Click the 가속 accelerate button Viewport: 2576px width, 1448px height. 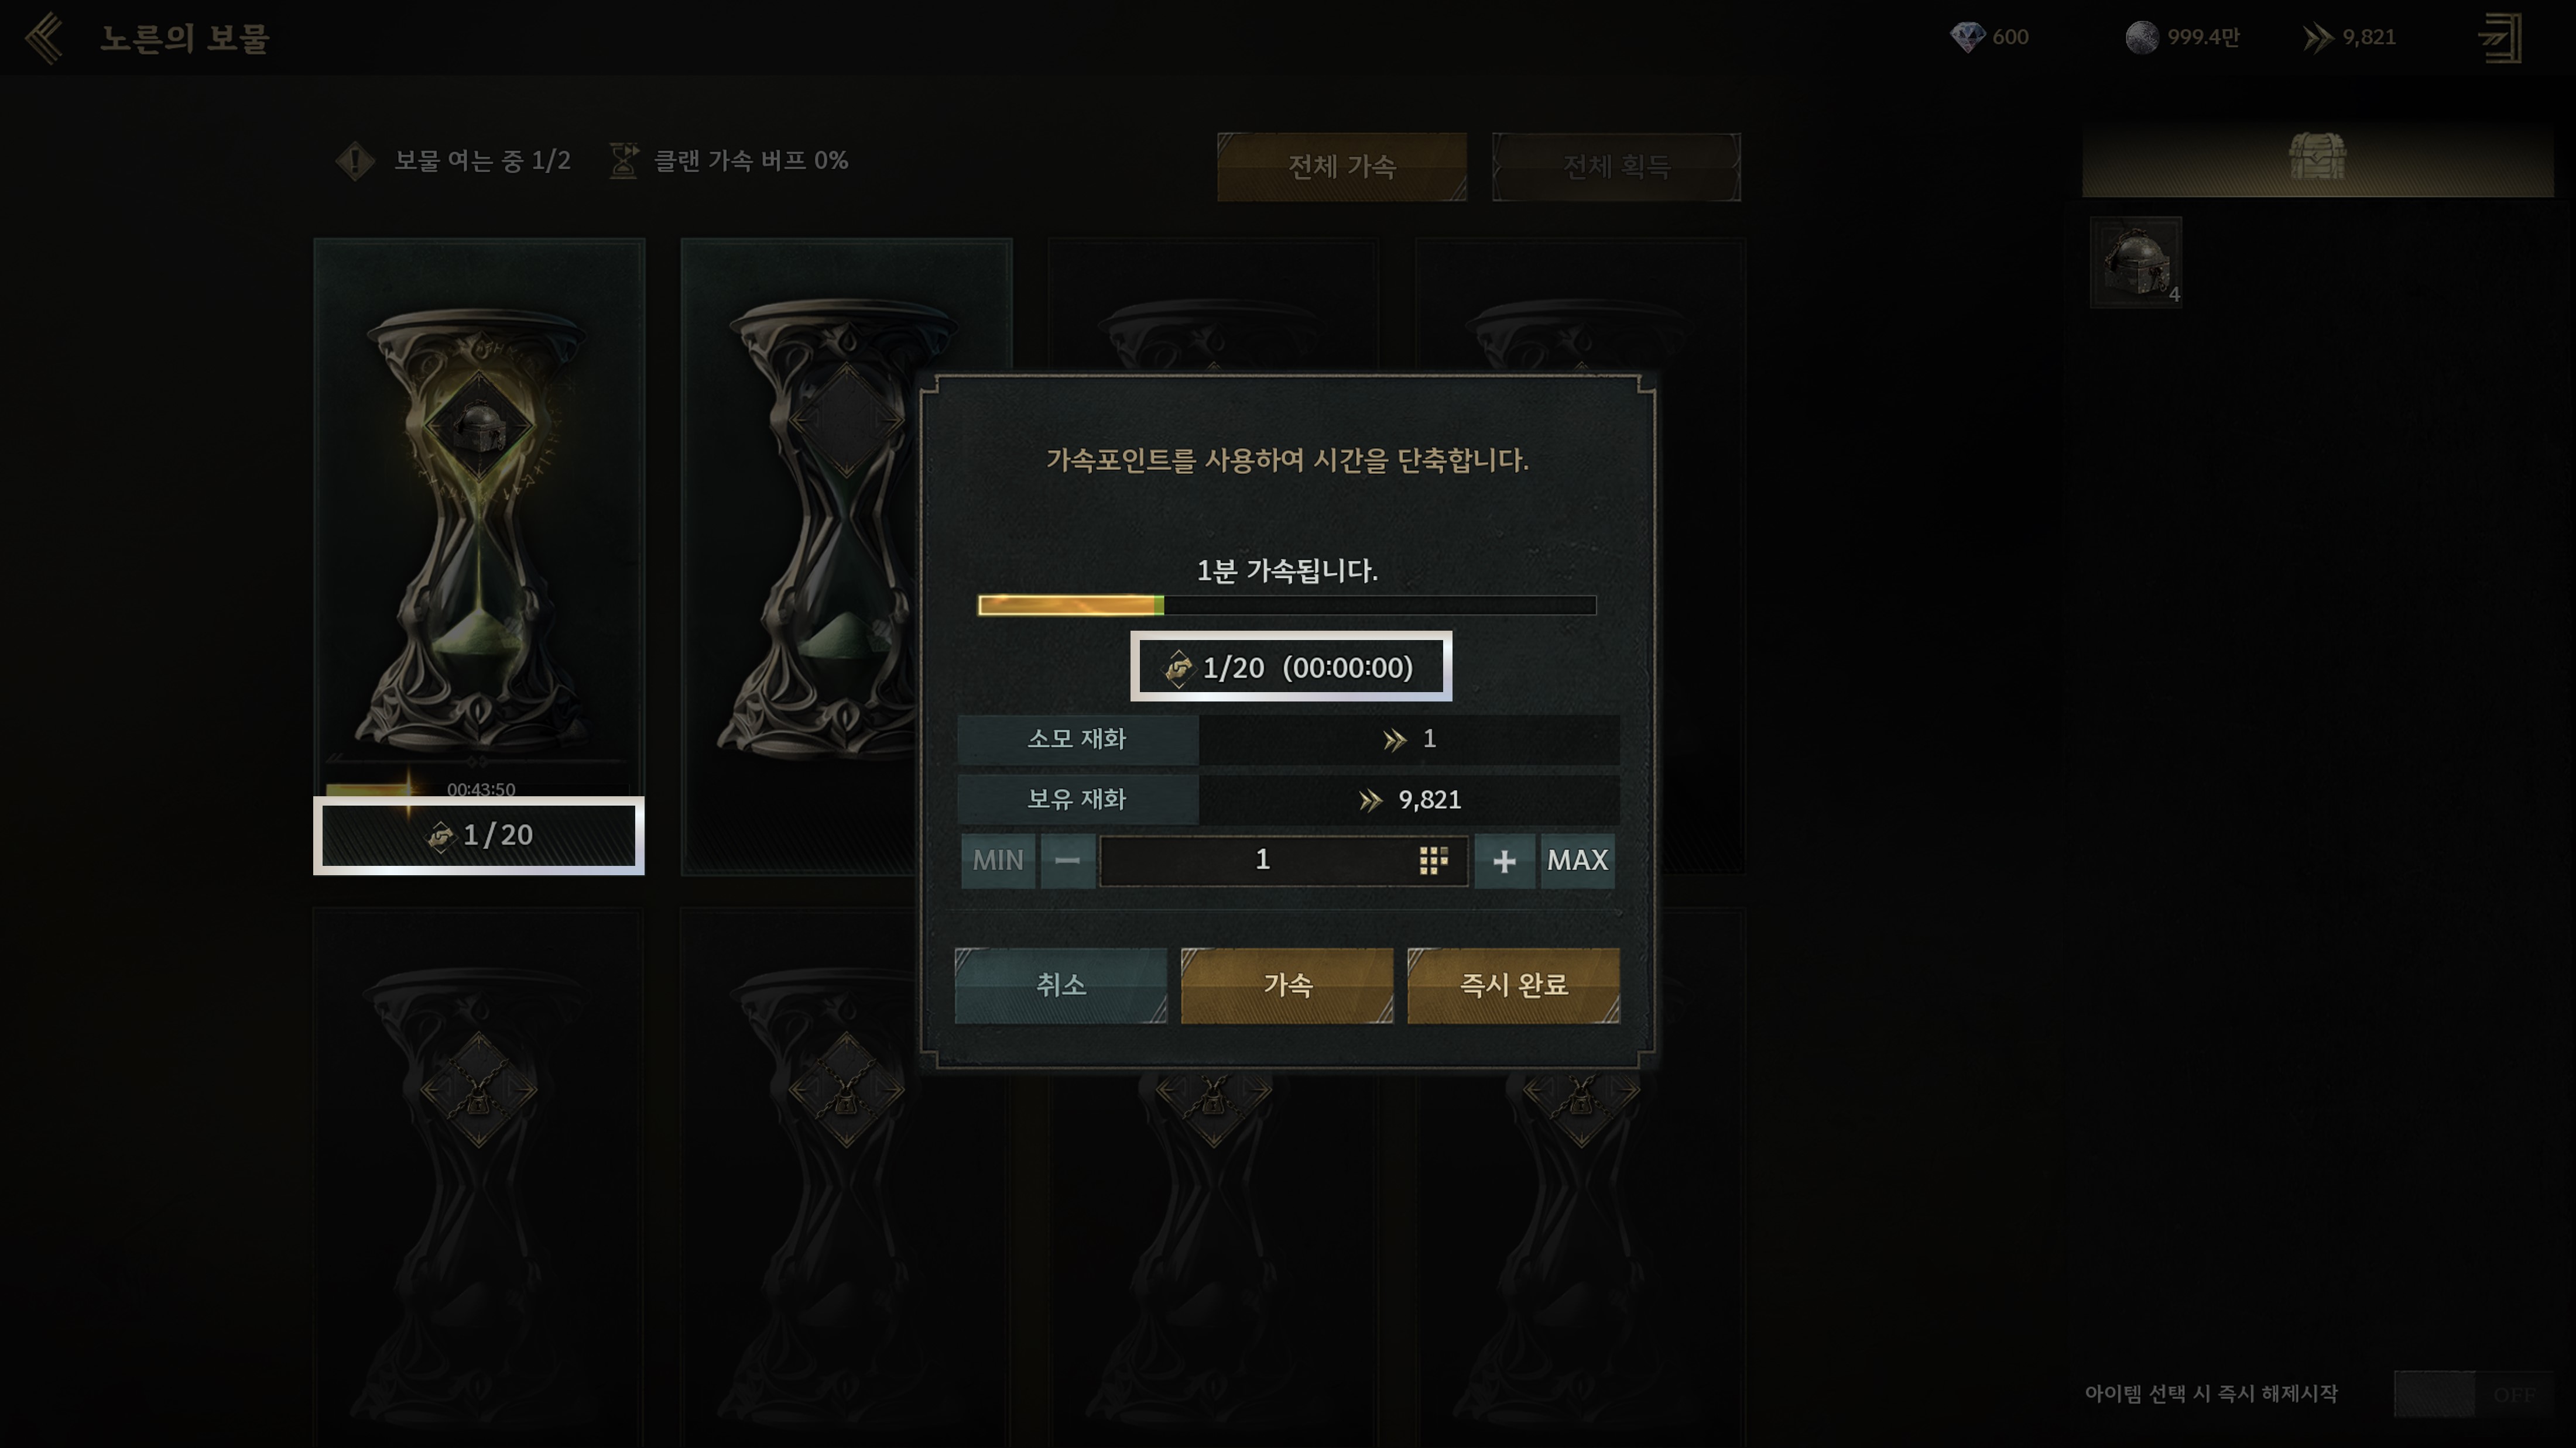pyautogui.click(x=1287, y=985)
